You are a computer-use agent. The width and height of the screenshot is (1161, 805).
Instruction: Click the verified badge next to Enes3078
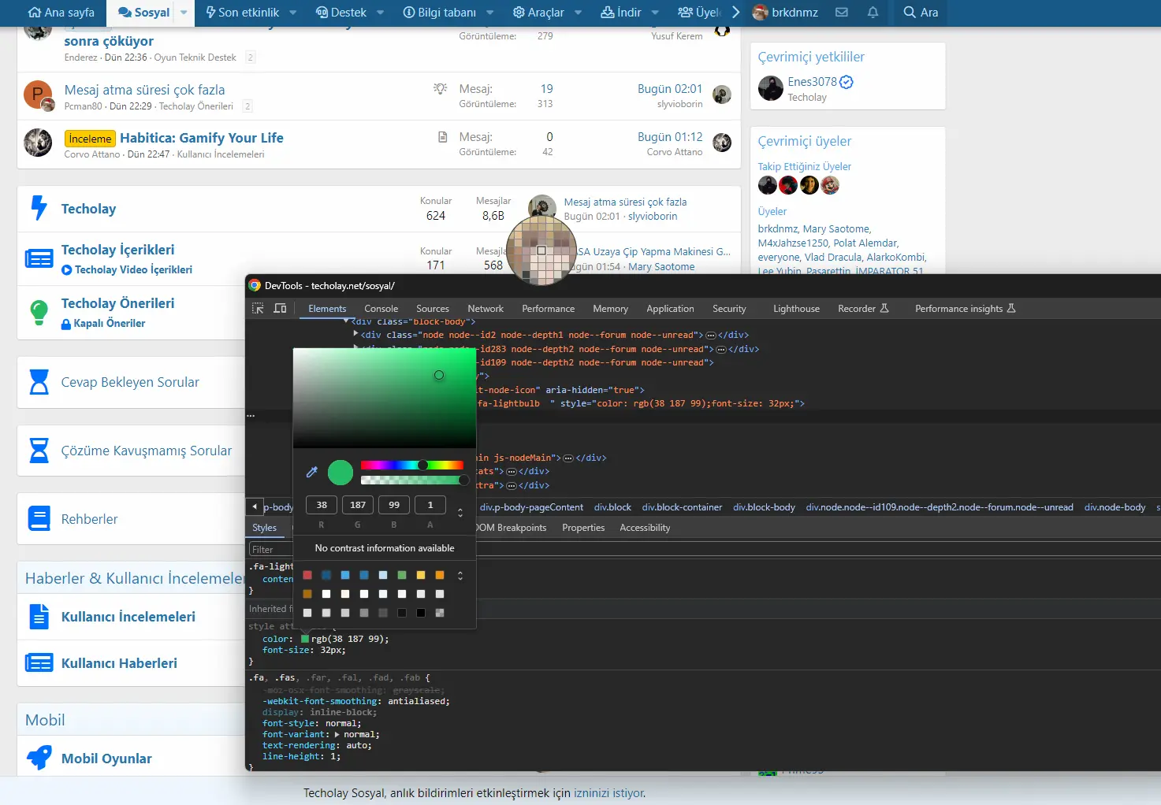[847, 82]
